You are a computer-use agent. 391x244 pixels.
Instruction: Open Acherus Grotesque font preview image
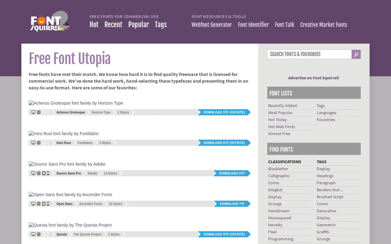[x=76, y=103]
